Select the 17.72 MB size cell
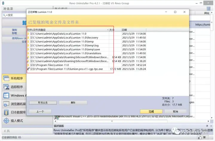This screenshot has height=141, width=215. tap(115, 69)
